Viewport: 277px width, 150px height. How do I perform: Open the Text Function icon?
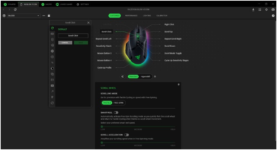52,97
